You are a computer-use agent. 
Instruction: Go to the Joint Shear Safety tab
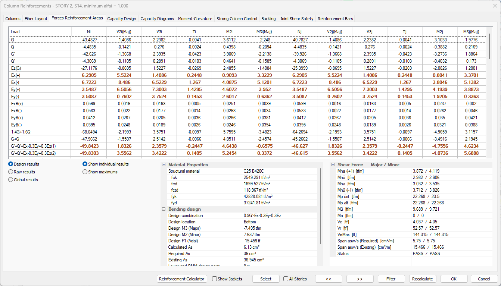tap(296, 19)
